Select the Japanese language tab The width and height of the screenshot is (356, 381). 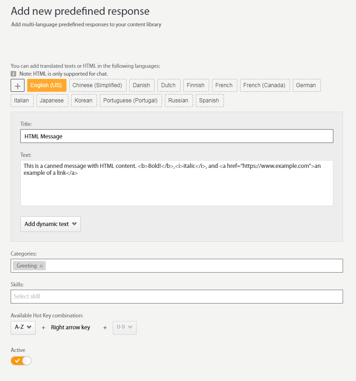(x=52, y=100)
